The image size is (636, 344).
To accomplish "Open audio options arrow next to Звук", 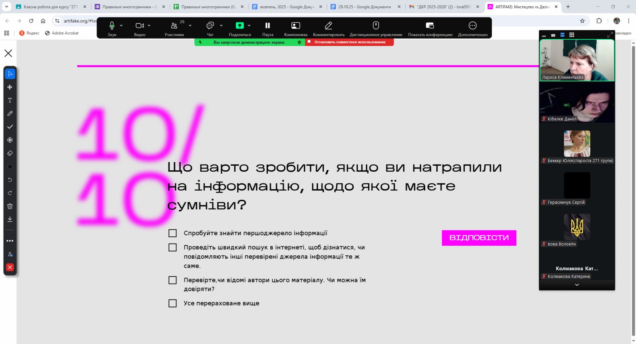I will (121, 25).
